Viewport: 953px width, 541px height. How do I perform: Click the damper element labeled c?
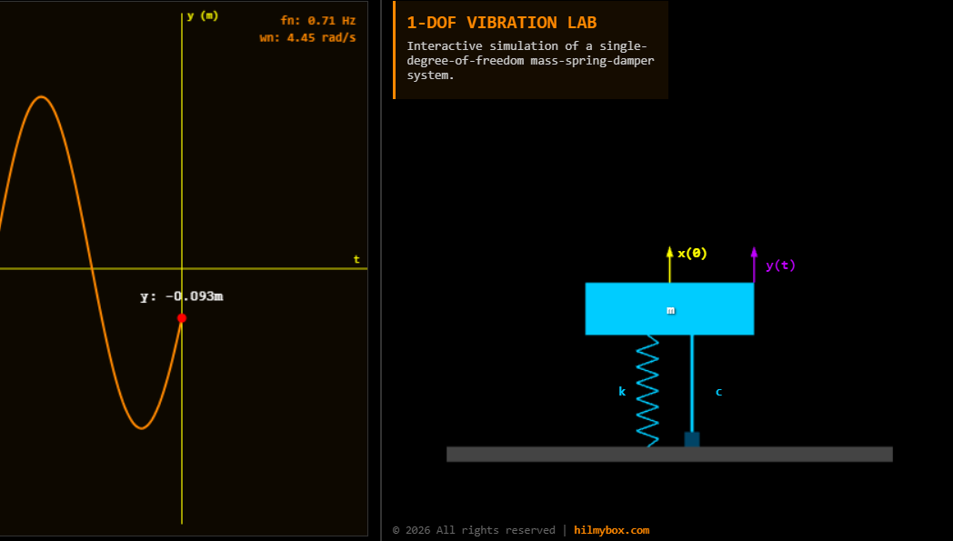pos(693,391)
